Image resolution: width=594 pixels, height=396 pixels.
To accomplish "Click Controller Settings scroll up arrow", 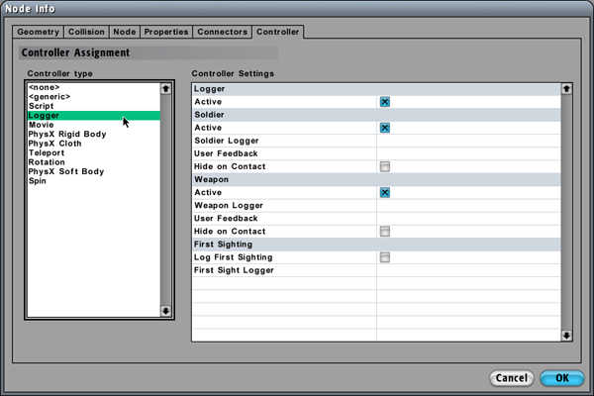I will pos(566,89).
